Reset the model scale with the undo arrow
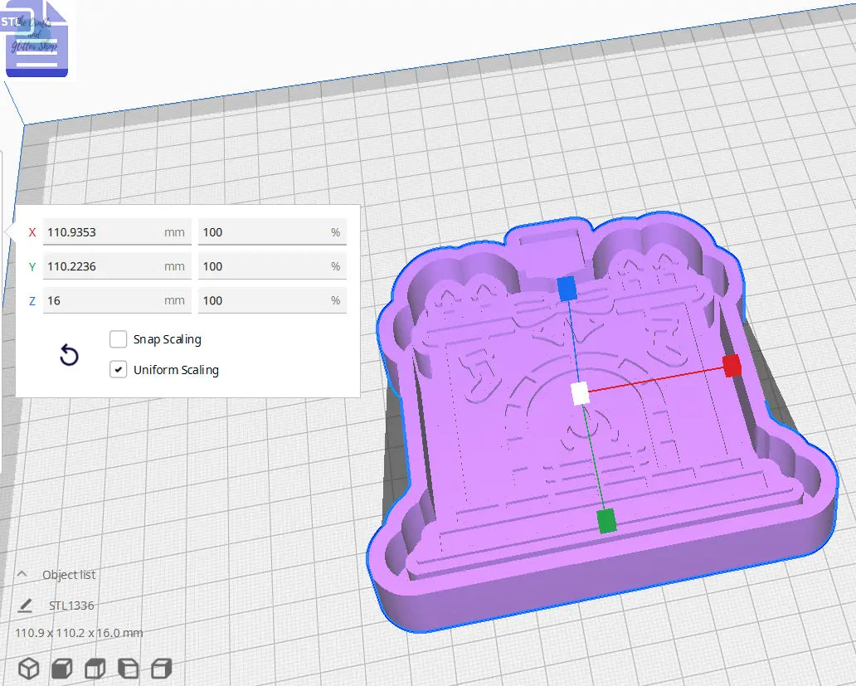The image size is (856, 686). click(70, 356)
